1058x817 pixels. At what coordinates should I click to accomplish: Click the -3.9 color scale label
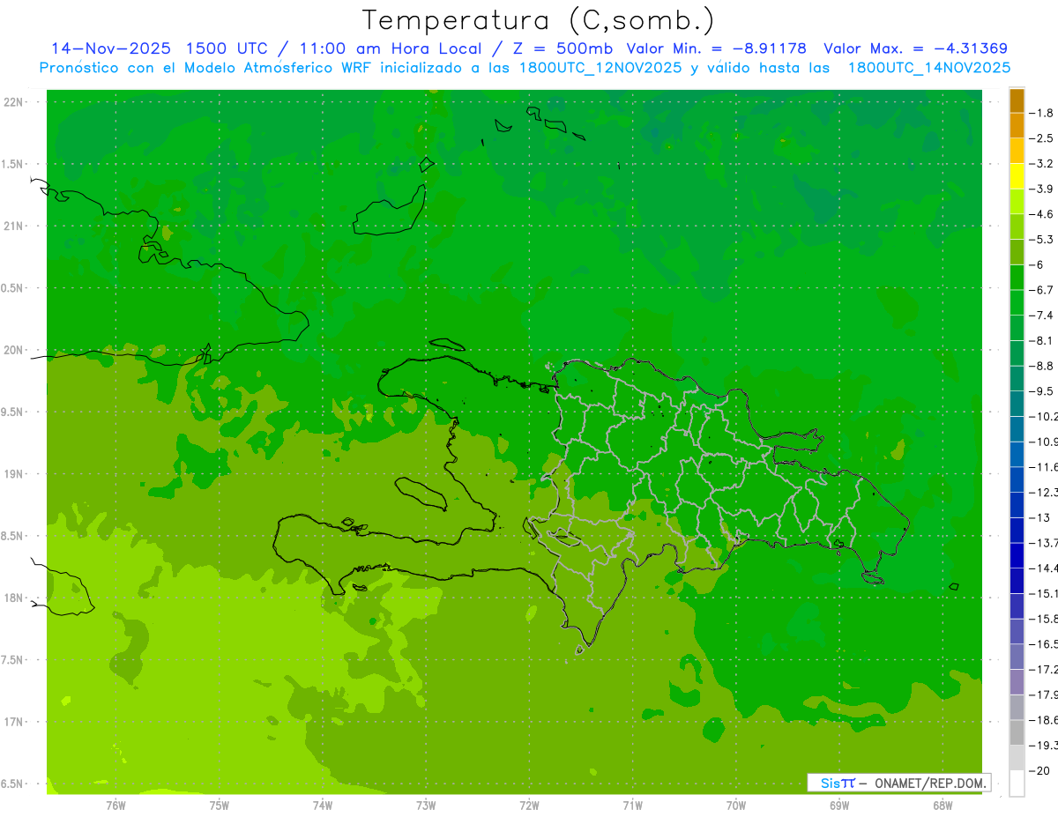pos(1042,189)
